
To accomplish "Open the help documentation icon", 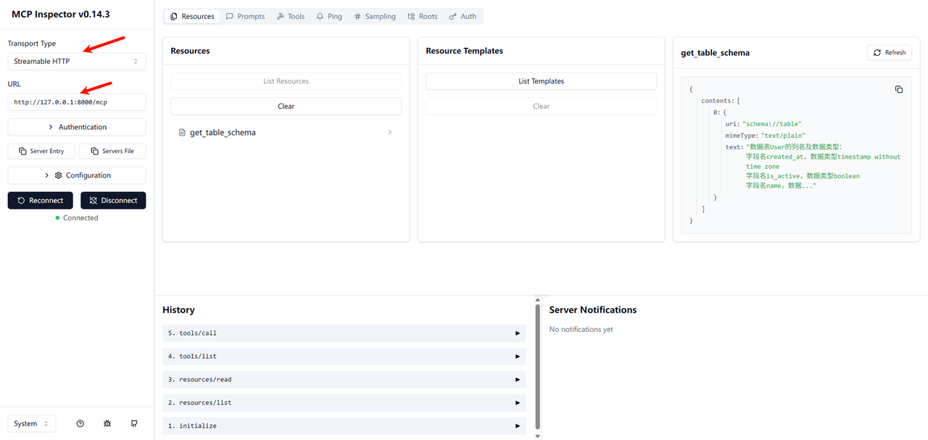I will tap(80, 423).
